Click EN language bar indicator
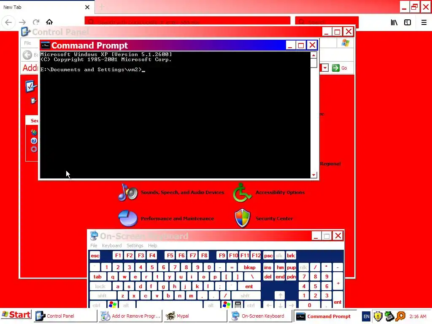The image size is (432, 324). click(366, 316)
